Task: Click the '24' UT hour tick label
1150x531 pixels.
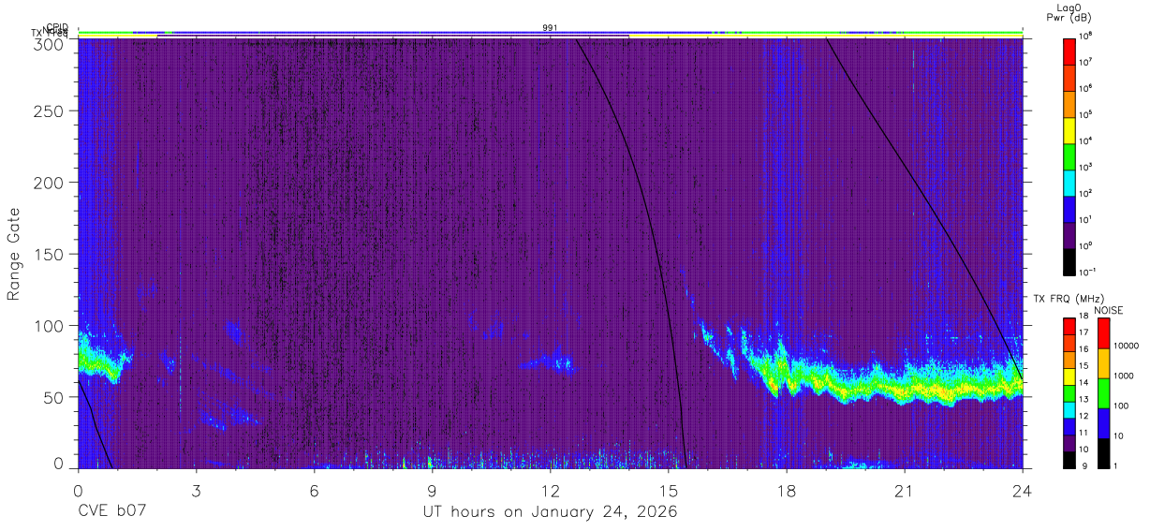Action: point(1022,490)
